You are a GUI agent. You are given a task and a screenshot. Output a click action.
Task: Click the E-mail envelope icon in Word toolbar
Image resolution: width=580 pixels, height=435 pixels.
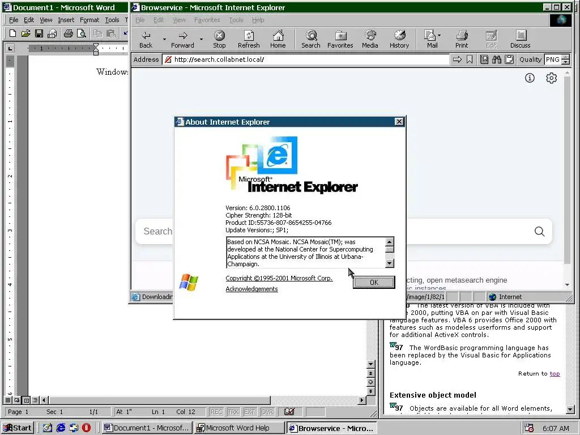[x=52, y=33]
